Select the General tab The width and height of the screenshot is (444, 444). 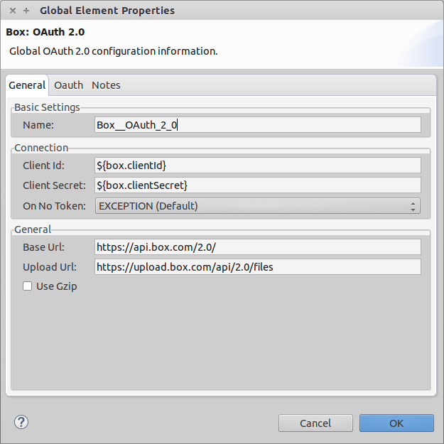click(27, 85)
